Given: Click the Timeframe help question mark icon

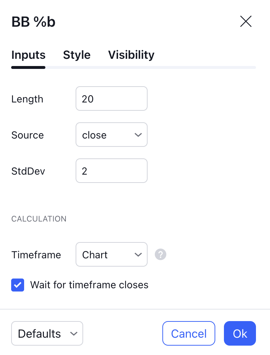Looking at the screenshot, I should [161, 255].
